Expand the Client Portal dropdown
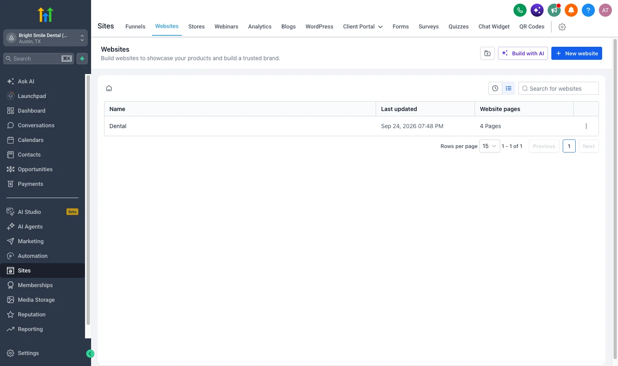Viewport: 618px width, 366px height. (x=363, y=26)
